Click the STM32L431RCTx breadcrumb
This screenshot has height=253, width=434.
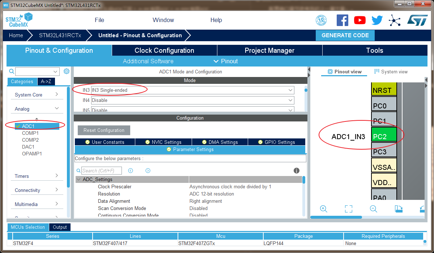[x=60, y=35]
